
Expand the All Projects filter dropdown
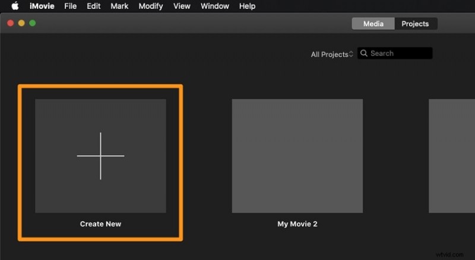(x=332, y=54)
